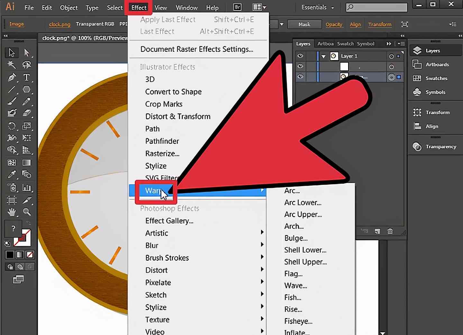This screenshot has height=335, width=463.
Task: Collapse the tools panel double arrow
Action: (5, 36)
